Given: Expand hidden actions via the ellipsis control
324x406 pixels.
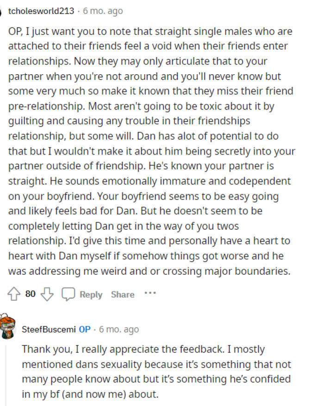Looking at the screenshot, I should [150, 292].
